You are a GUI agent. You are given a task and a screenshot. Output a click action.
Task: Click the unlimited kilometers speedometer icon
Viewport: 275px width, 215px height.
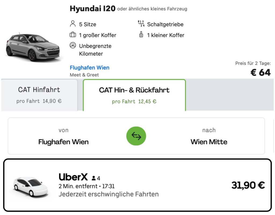click(73, 45)
